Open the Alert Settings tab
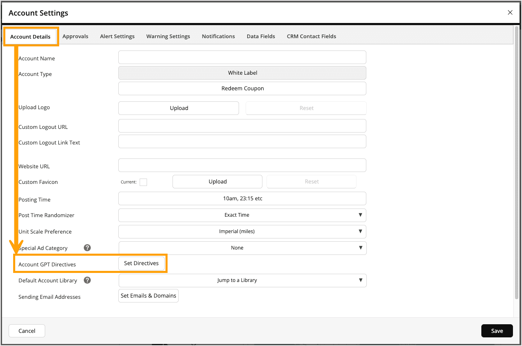 click(117, 36)
